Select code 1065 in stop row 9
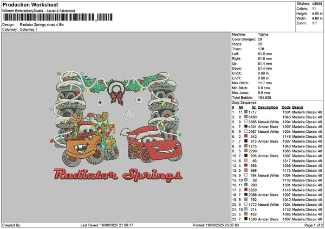Image resolution: width=325 pixels, height=229 pixels. tap(287, 151)
